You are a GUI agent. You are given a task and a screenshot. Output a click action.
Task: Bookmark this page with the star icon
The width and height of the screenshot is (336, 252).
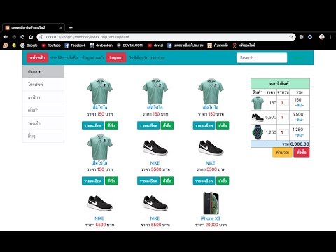291,37
